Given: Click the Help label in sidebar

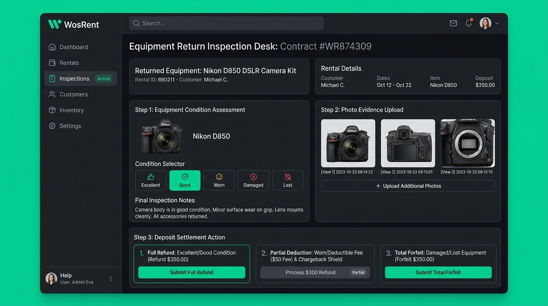Looking at the screenshot, I should click(x=66, y=275).
